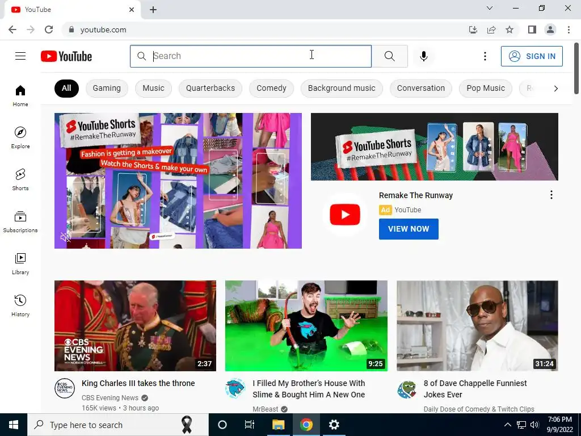Select the Gaming chip
The width and height of the screenshot is (581, 436).
(107, 88)
